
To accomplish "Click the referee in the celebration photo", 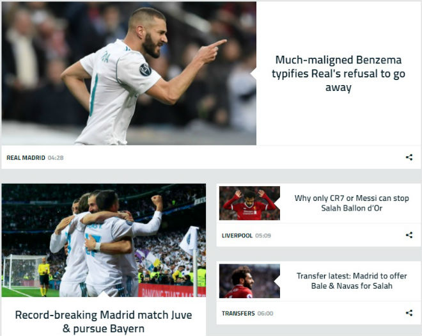I will click(43, 276).
